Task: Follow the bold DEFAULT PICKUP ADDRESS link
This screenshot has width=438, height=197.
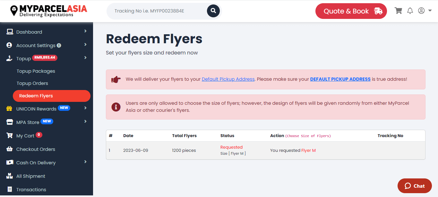Action: (340, 79)
